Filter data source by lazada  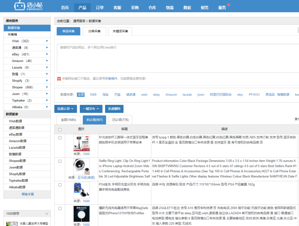187,95
